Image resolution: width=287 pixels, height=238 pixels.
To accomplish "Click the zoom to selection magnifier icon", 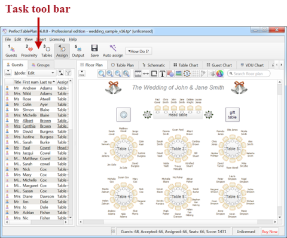I will pos(126,74).
